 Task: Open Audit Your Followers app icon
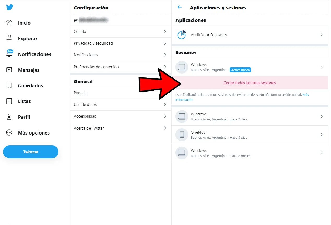pyautogui.click(x=181, y=35)
